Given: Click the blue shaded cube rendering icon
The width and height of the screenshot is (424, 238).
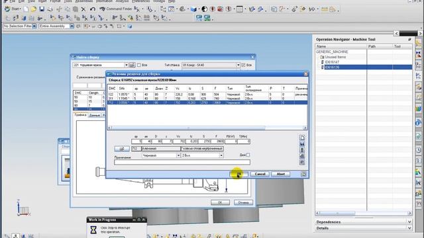Looking at the screenshot, I should click(193, 9).
